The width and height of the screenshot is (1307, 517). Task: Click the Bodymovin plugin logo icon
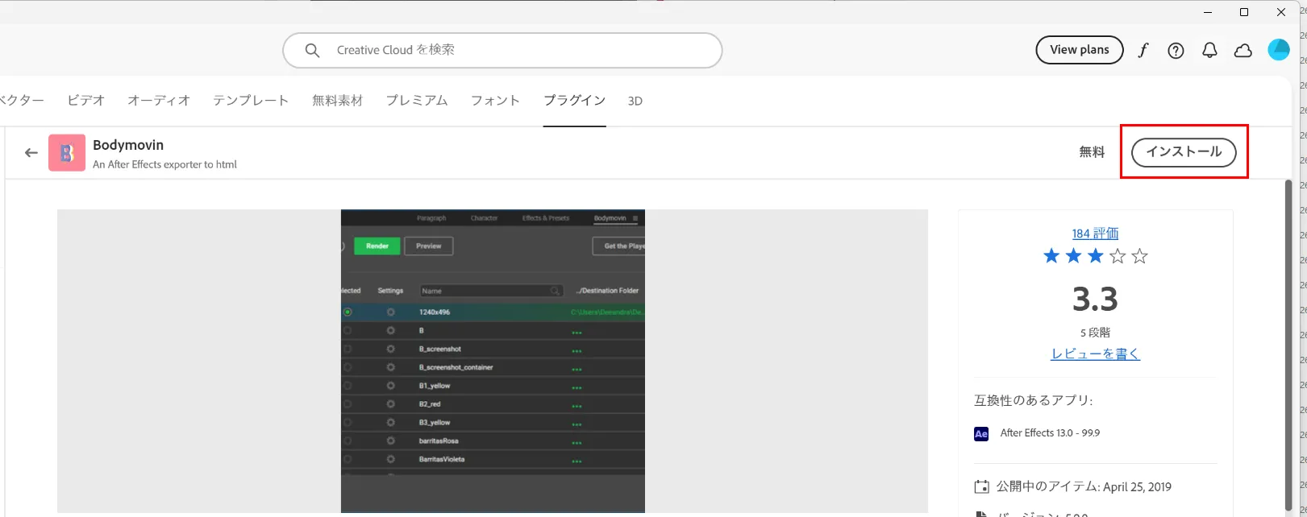coord(67,152)
